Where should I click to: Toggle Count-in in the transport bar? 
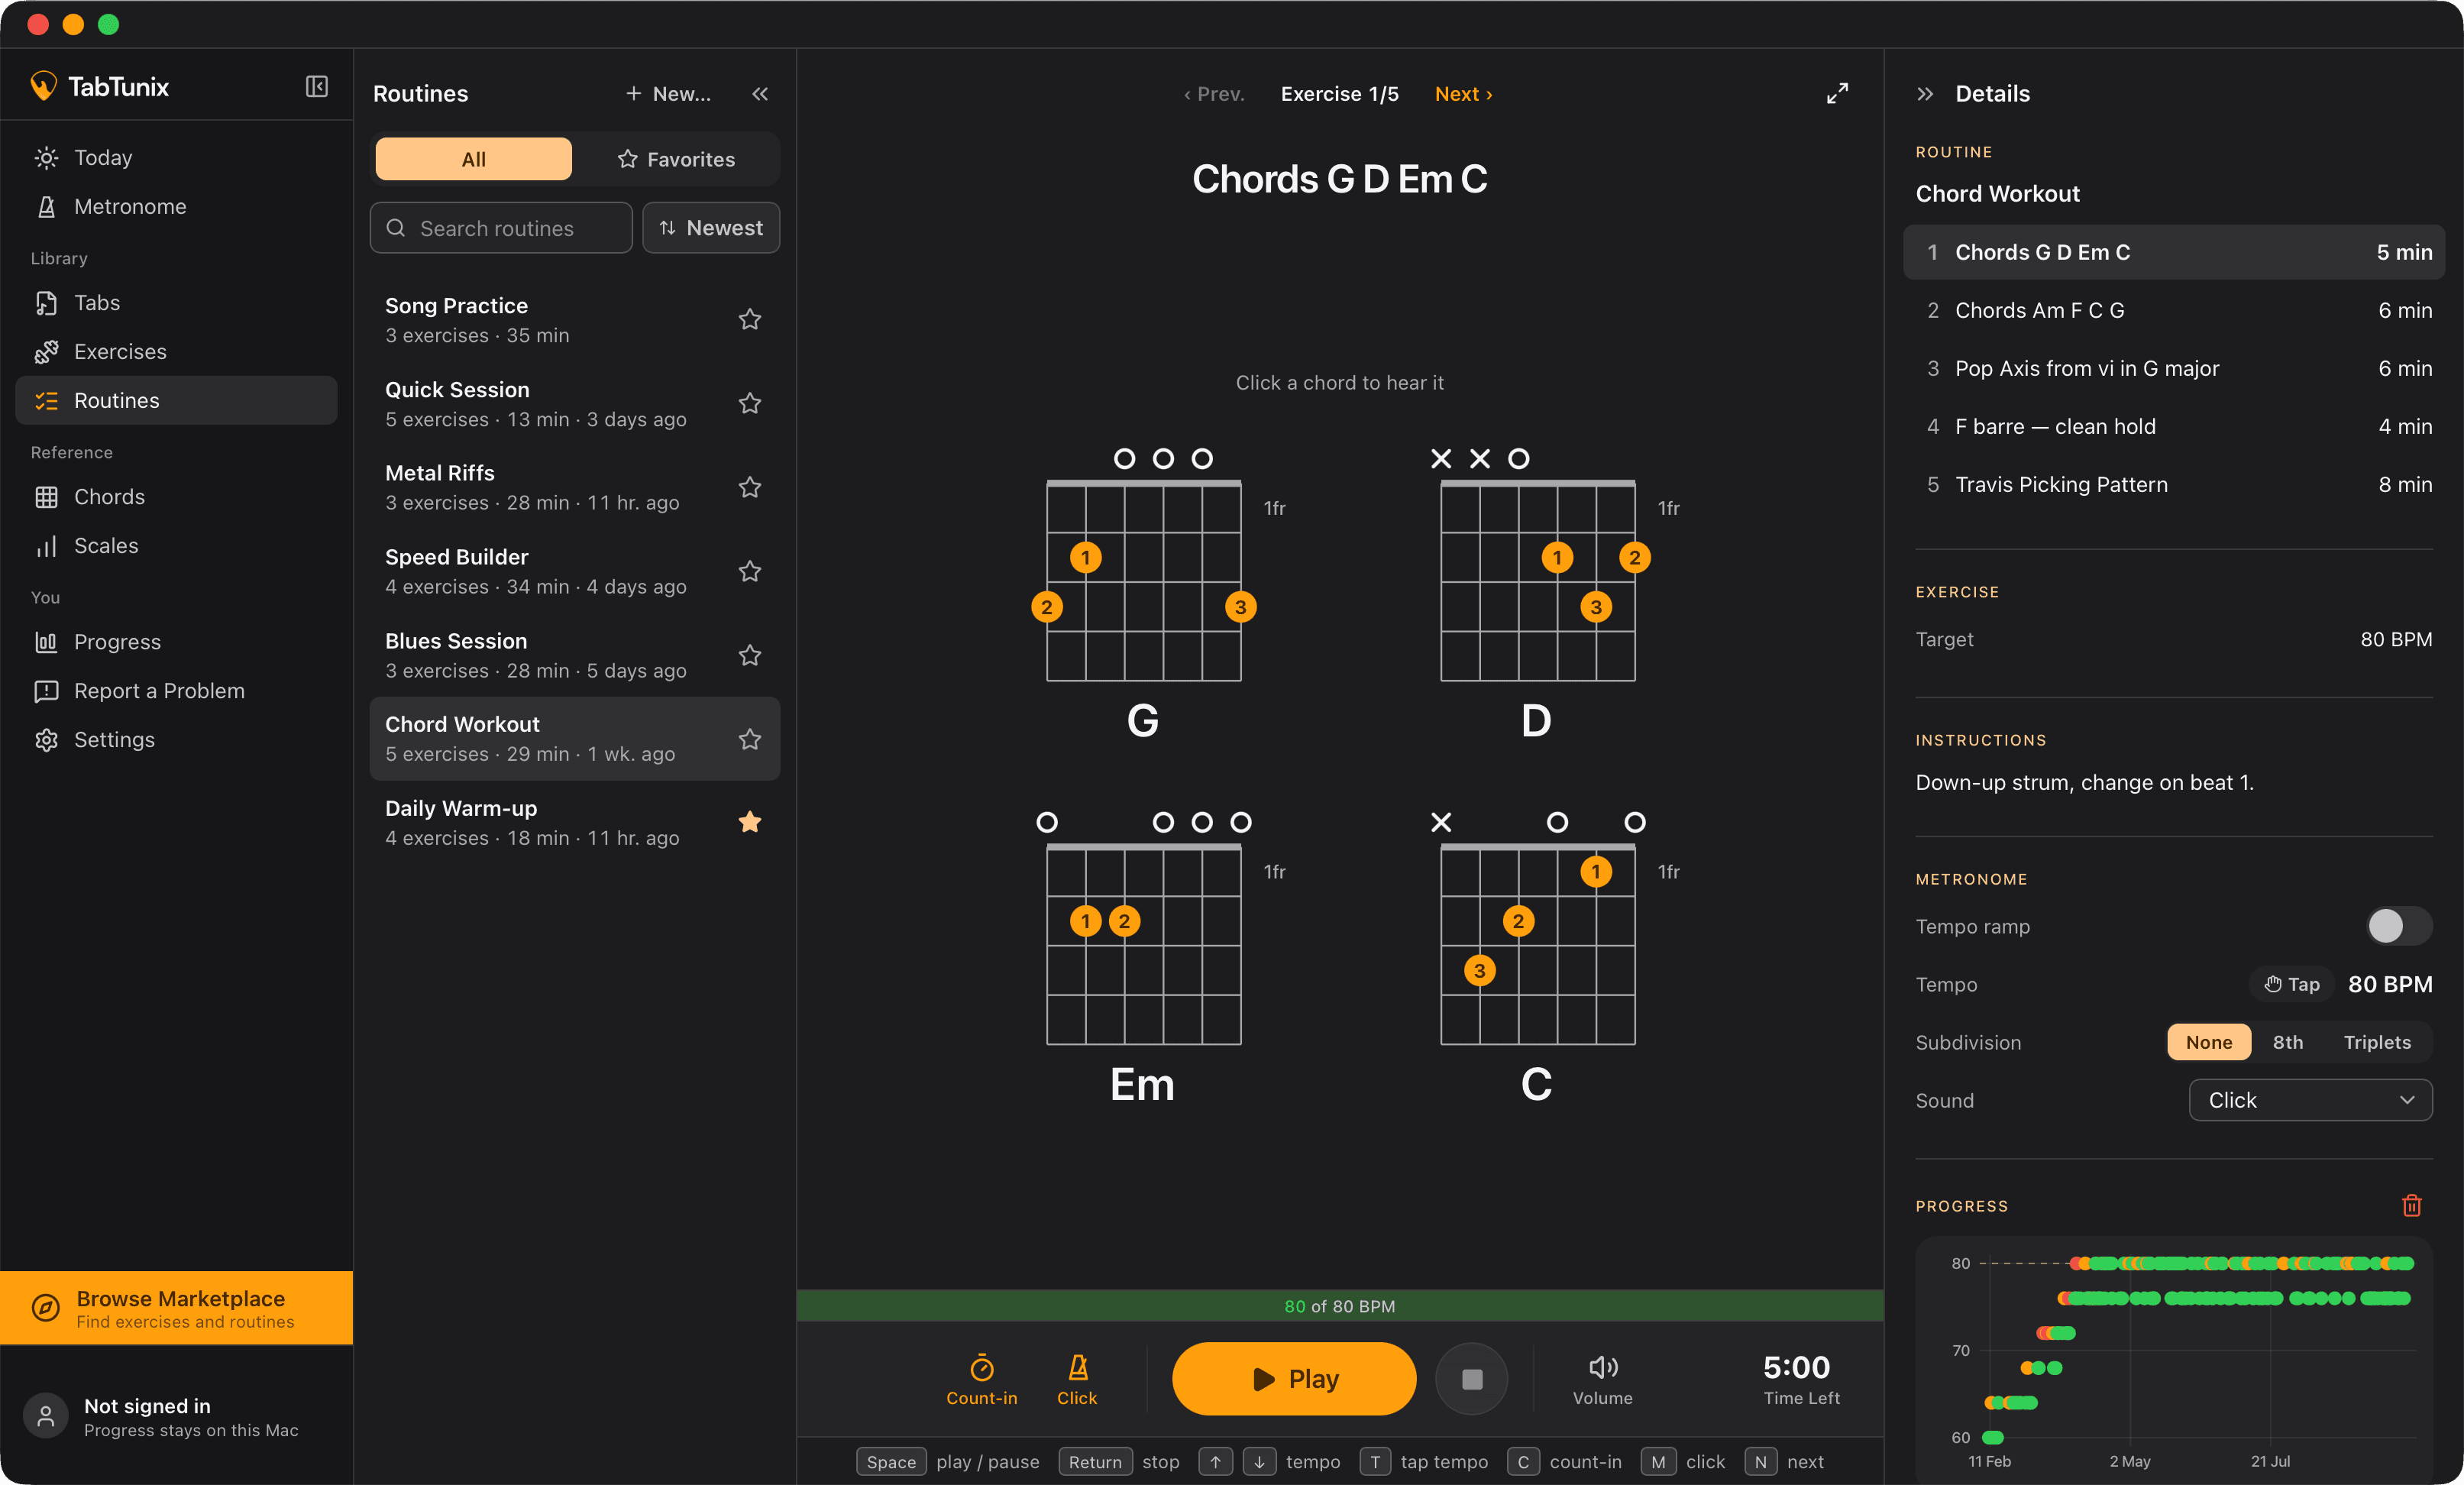click(981, 1379)
